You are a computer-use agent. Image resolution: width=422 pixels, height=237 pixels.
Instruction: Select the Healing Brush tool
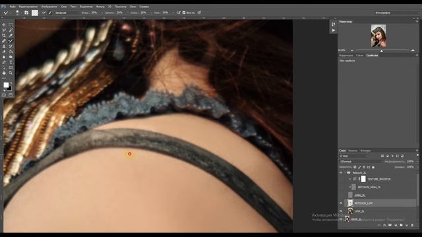pyautogui.click(x=4, y=41)
